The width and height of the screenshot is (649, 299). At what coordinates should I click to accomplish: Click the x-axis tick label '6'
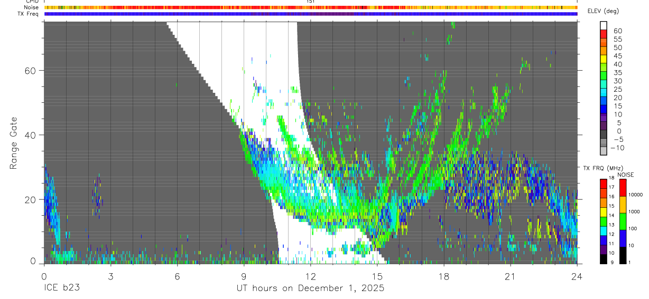(177, 276)
